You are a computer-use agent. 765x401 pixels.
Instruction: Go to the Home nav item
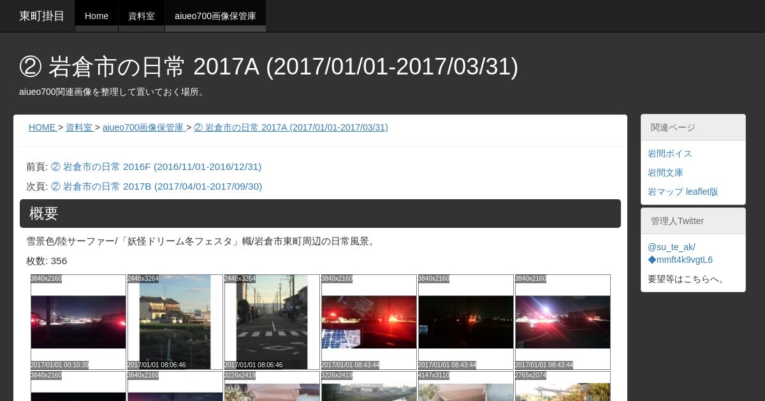tap(96, 16)
